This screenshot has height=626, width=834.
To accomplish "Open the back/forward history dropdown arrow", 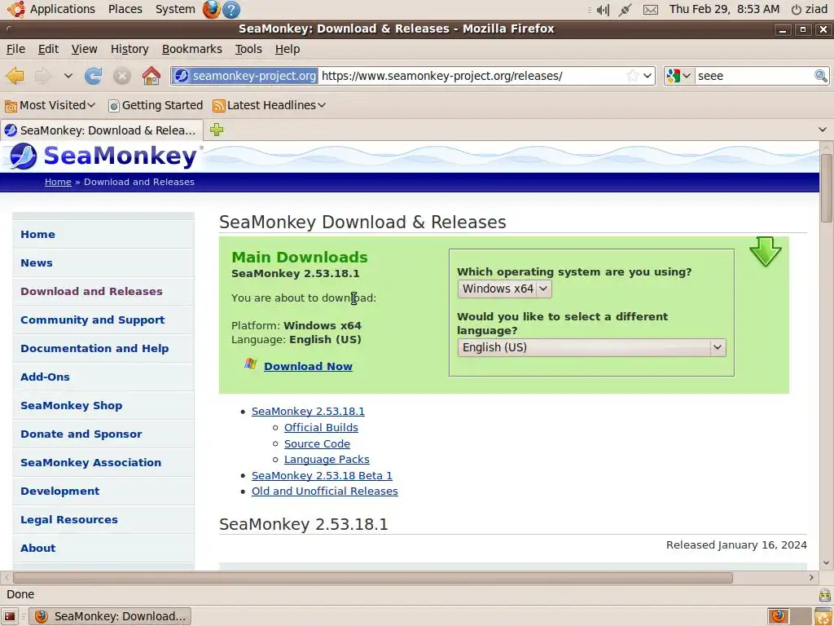I will pos(68,76).
